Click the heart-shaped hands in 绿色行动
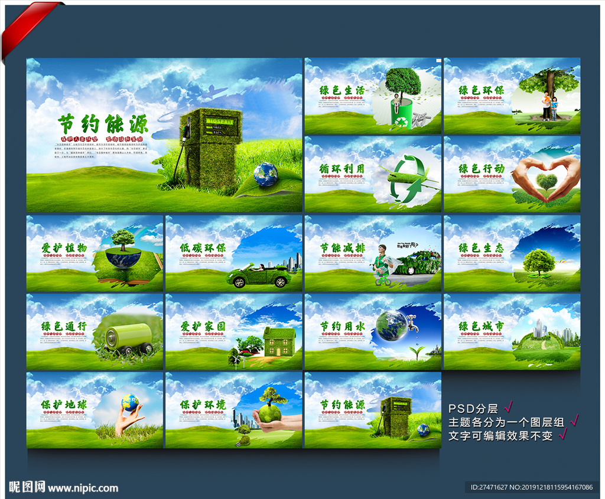This screenshot has height=499, width=605. click(547, 178)
